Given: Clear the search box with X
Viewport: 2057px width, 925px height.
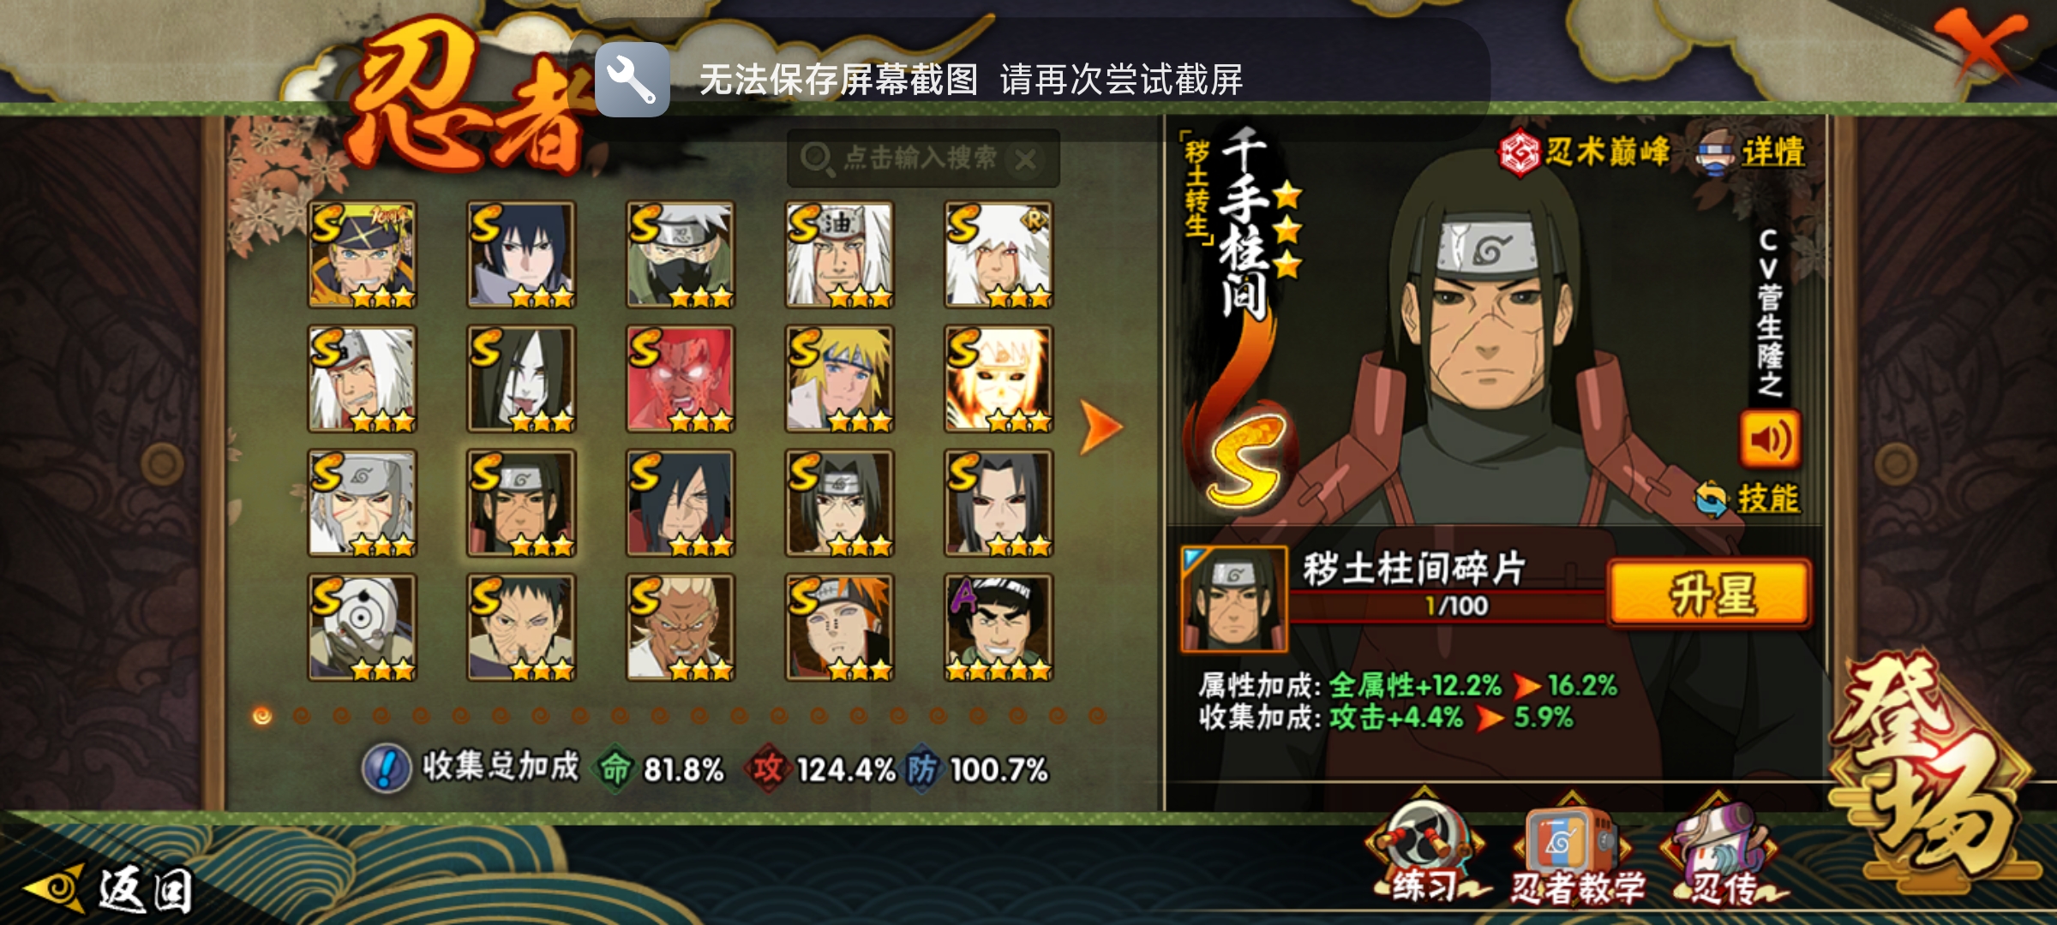Looking at the screenshot, I should (x=1026, y=158).
